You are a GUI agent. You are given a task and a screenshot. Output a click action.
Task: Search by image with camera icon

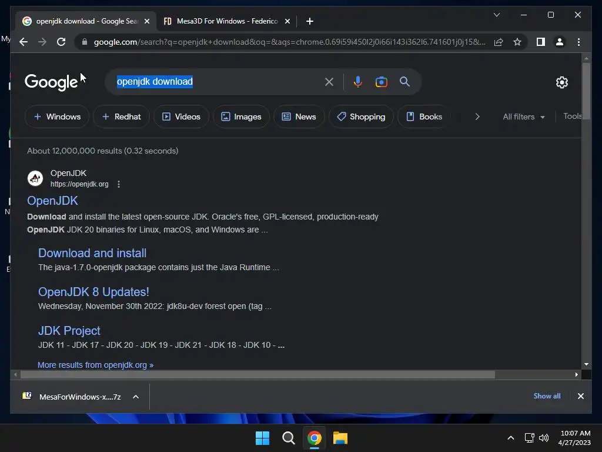381,82
